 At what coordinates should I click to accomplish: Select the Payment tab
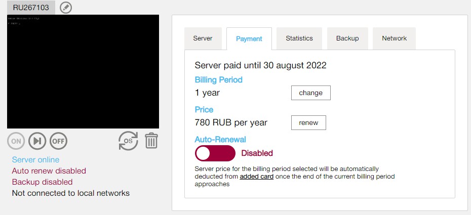[x=249, y=38]
